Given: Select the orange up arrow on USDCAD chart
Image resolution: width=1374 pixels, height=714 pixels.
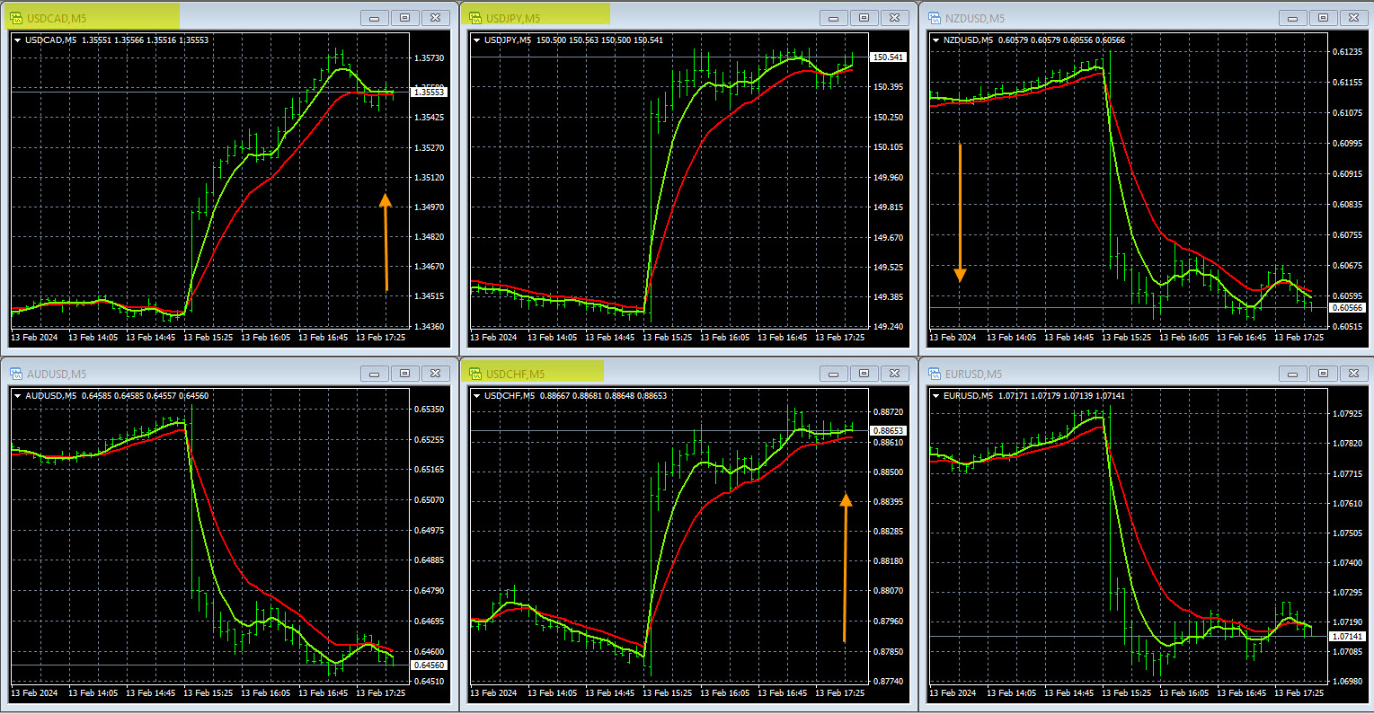Looking at the screenshot, I should click(386, 242).
